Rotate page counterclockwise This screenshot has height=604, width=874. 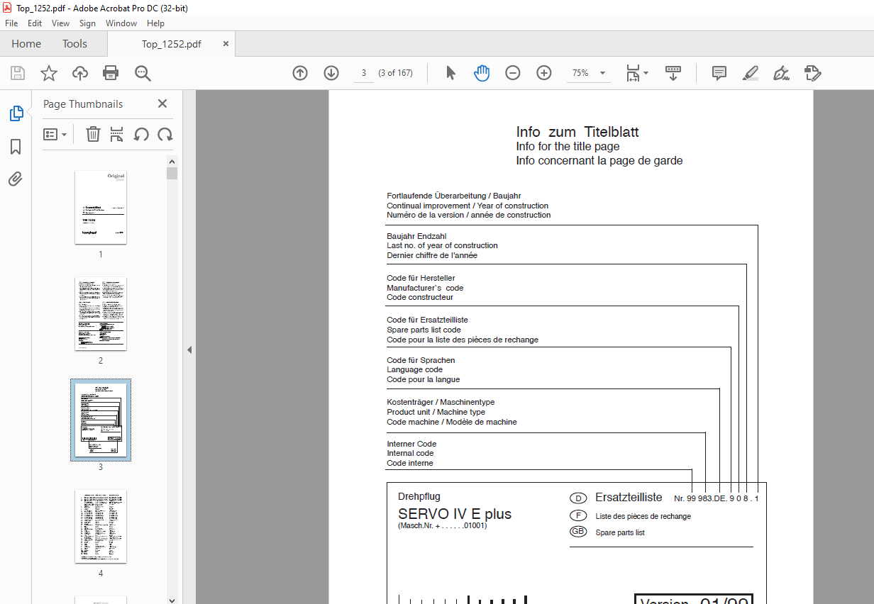pos(141,134)
